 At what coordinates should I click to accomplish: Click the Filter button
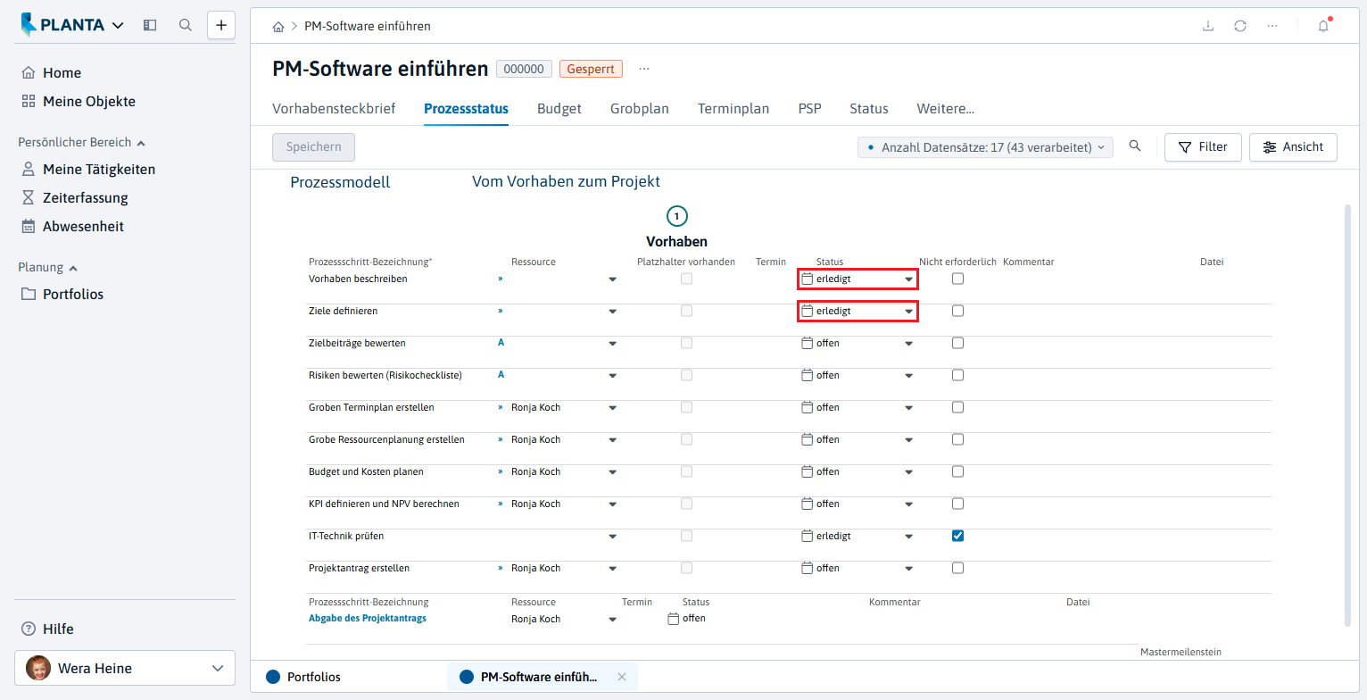pyautogui.click(x=1203, y=147)
